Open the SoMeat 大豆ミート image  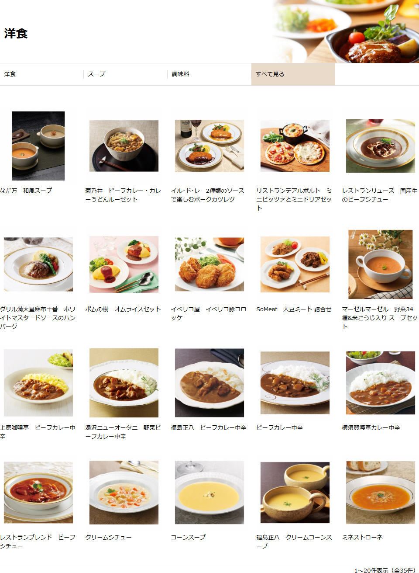295,264
